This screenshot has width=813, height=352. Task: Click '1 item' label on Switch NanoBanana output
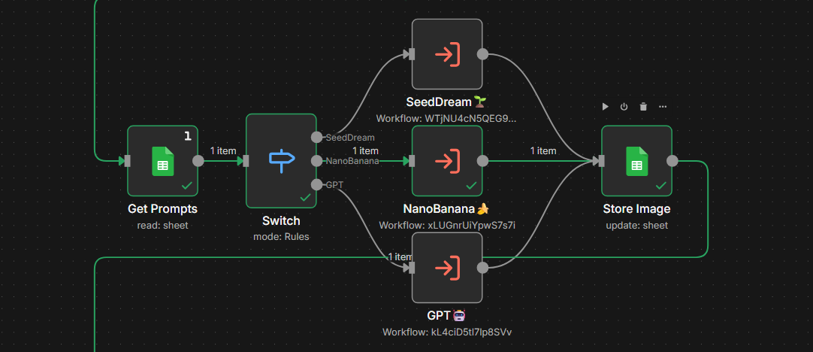pyautogui.click(x=365, y=150)
